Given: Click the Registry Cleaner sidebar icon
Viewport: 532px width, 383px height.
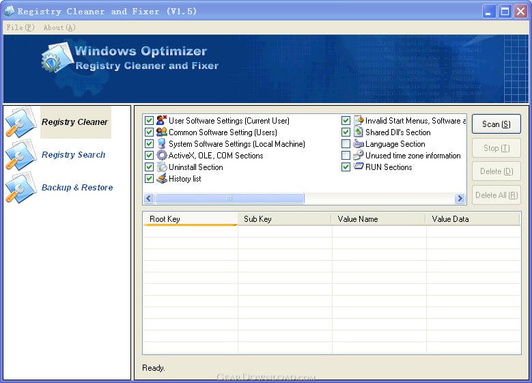Looking at the screenshot, I should (21, 122).
